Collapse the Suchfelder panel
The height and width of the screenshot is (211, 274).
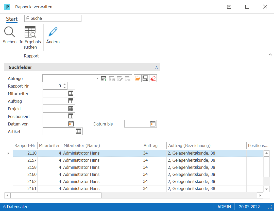tap(157, 68)
